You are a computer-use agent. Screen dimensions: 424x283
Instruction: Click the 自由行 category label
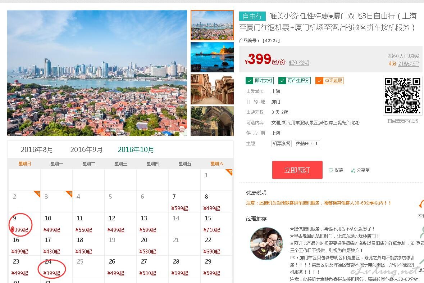click(252, 16)
